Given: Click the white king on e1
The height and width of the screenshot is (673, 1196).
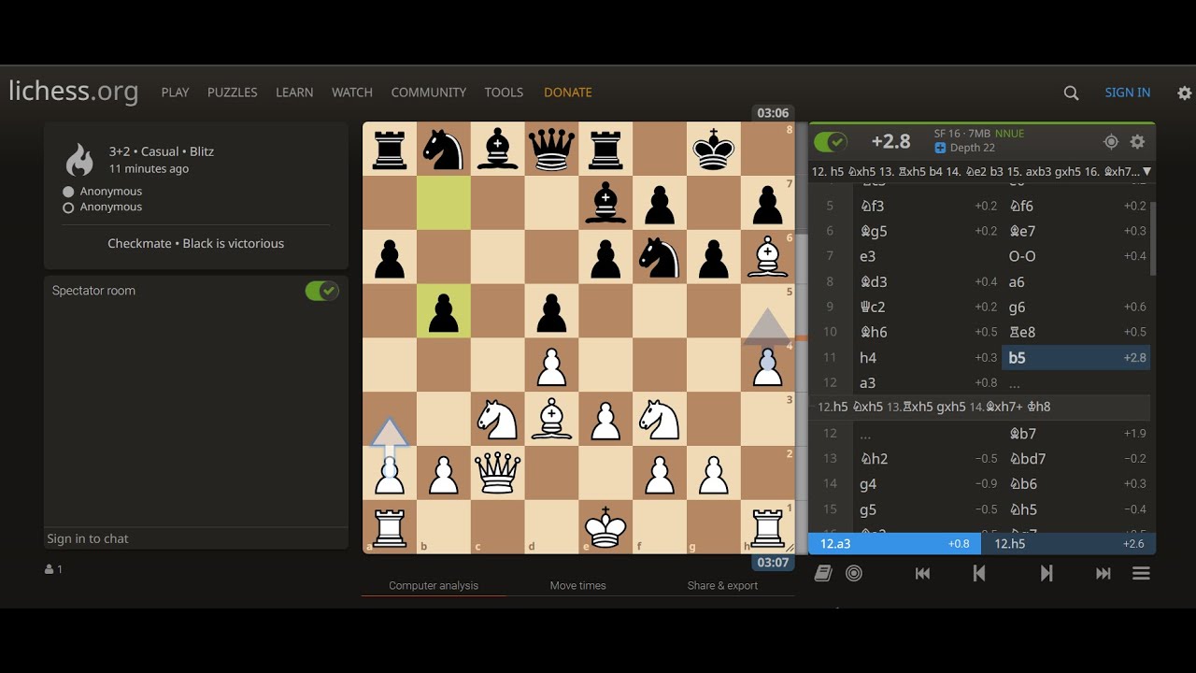Looking at the screenshot, I should click(x=605, y=527).
